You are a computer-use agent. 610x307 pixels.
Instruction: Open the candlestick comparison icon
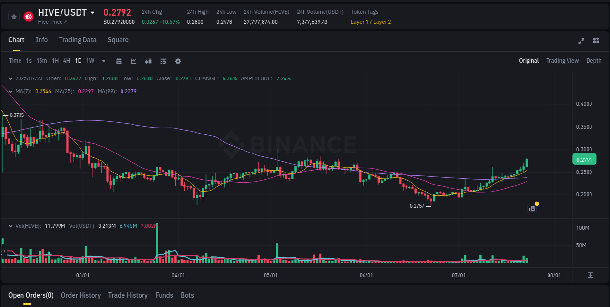[x=148, y=61]
